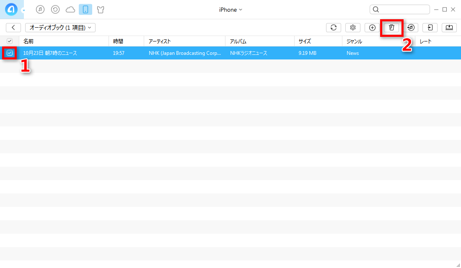Image resolution: width=461 pixels, height=268 pixels.
Task: Open iTunes library music icon
Action: 40,10
